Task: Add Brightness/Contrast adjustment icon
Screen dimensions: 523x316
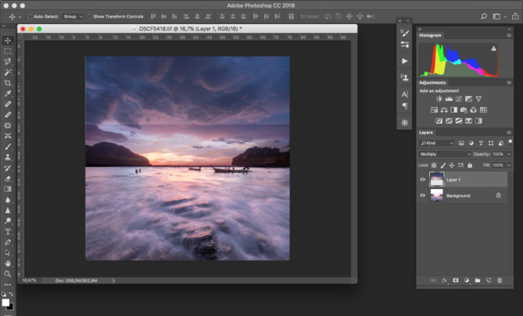Action: click(x=439, y=99)
